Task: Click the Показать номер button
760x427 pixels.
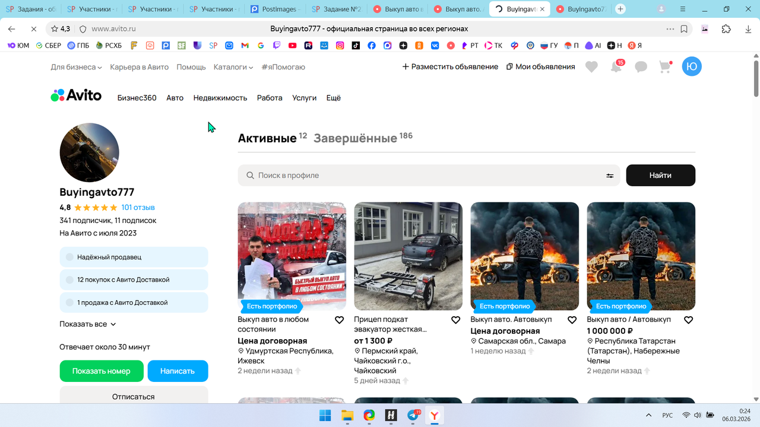Action: pyautogui.click(x=102, y=371)
